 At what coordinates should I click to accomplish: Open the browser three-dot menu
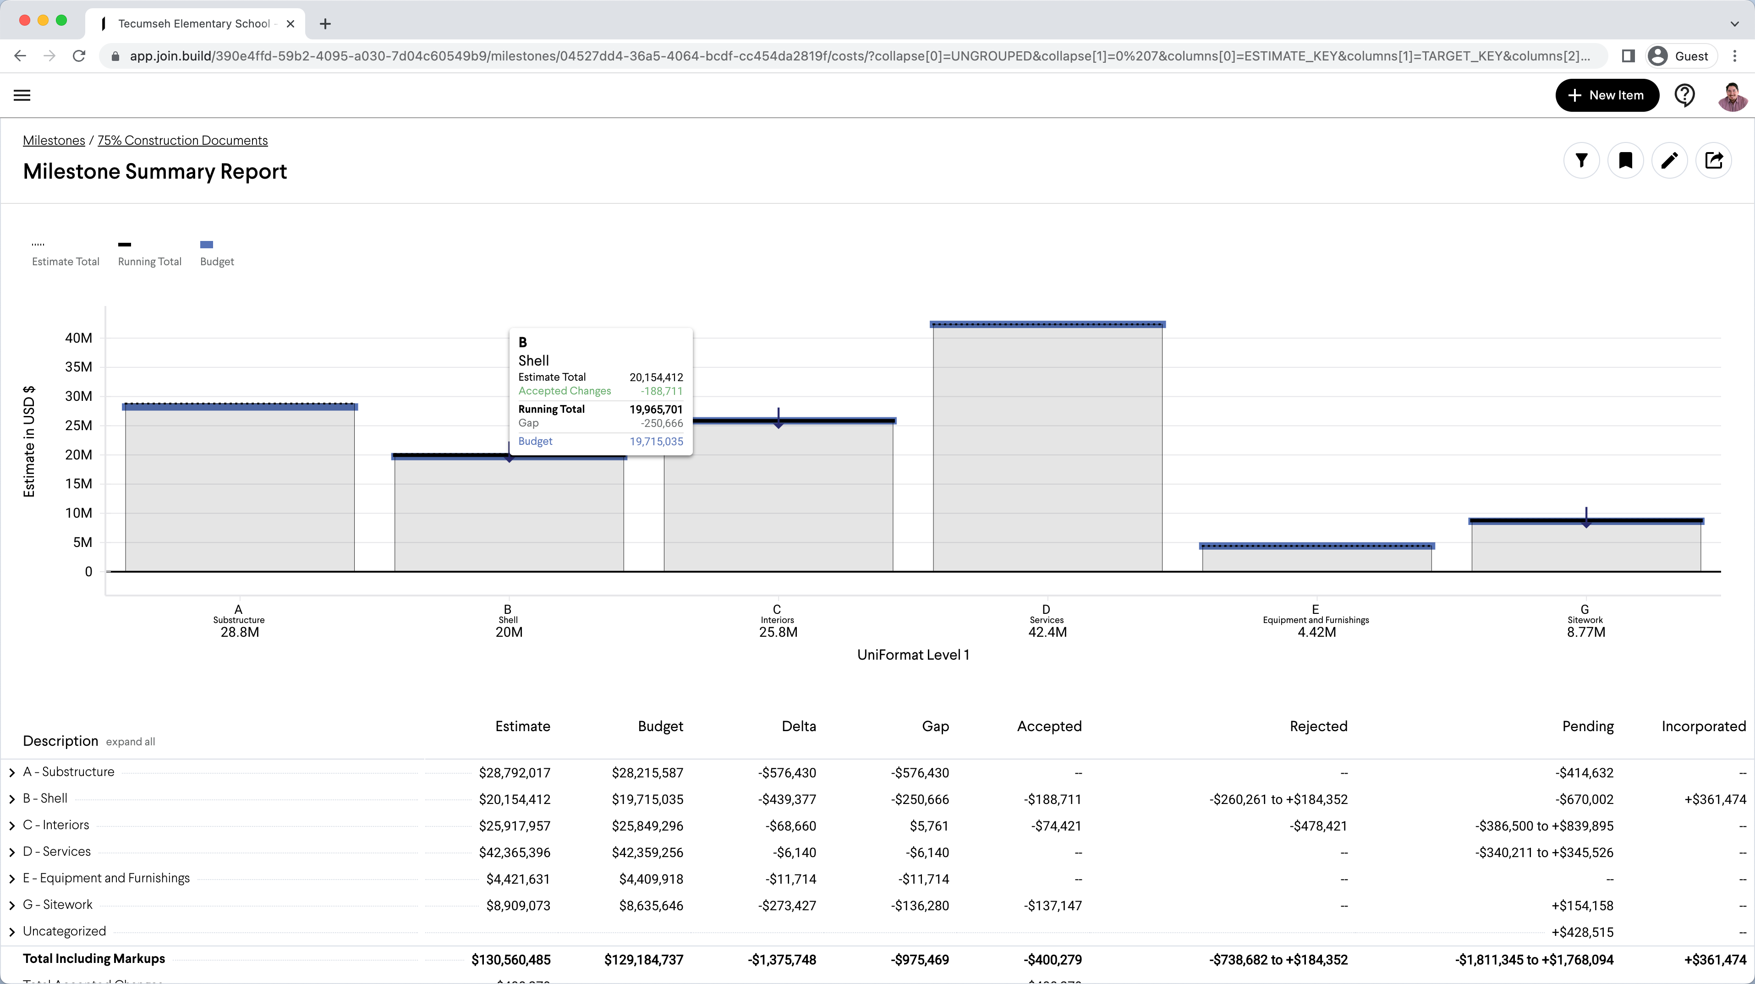tap(1735, 56)
